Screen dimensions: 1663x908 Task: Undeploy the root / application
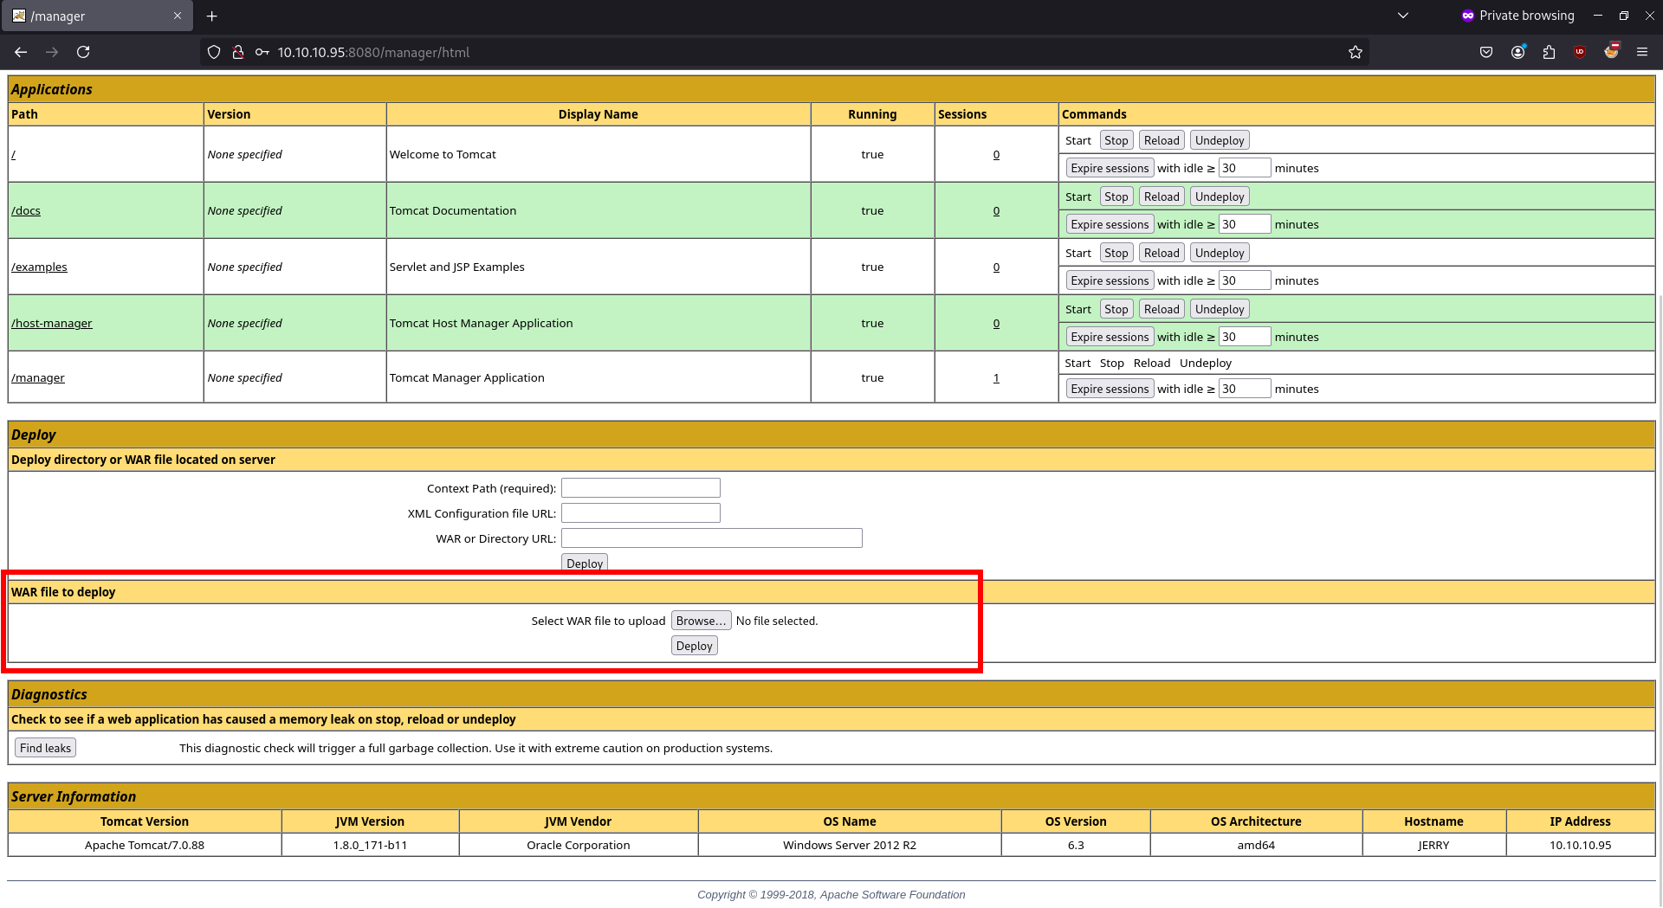1220,140
